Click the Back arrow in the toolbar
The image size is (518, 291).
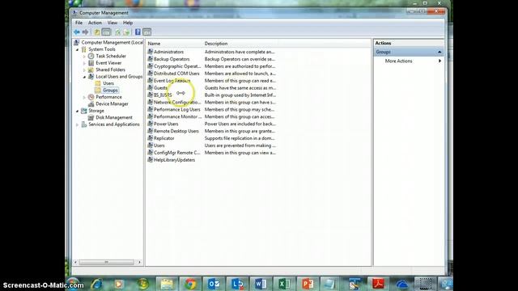tap(77, 32)
